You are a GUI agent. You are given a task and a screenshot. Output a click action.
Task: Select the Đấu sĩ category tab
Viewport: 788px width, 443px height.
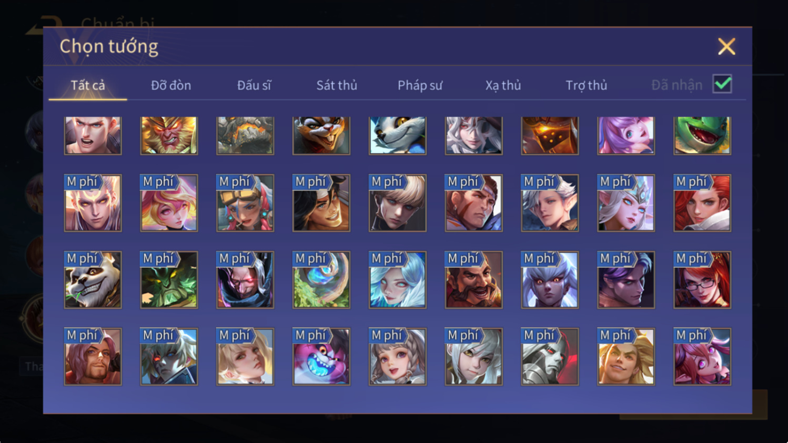point(254,85)
